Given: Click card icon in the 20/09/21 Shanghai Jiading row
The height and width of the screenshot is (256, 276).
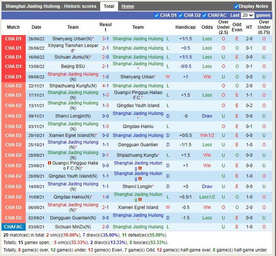Looking at the screenshot, I should pos(140,179).
